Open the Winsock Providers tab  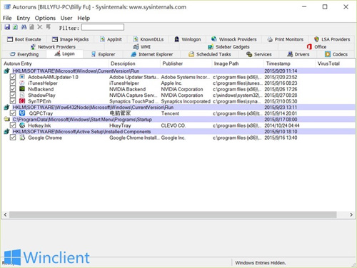[x=234, y=39]
